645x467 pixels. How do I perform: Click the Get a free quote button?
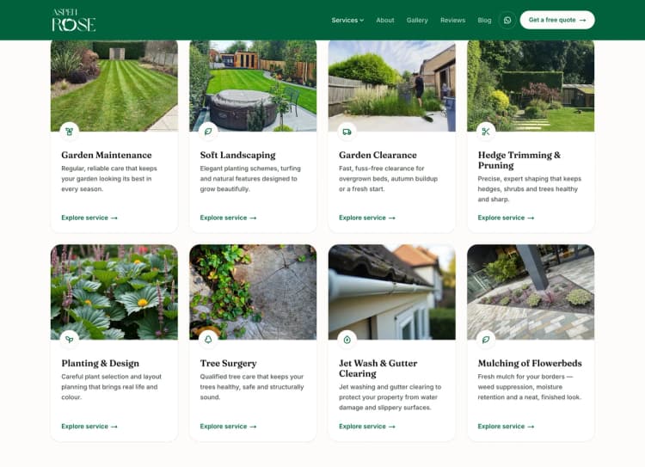point(557,20)
